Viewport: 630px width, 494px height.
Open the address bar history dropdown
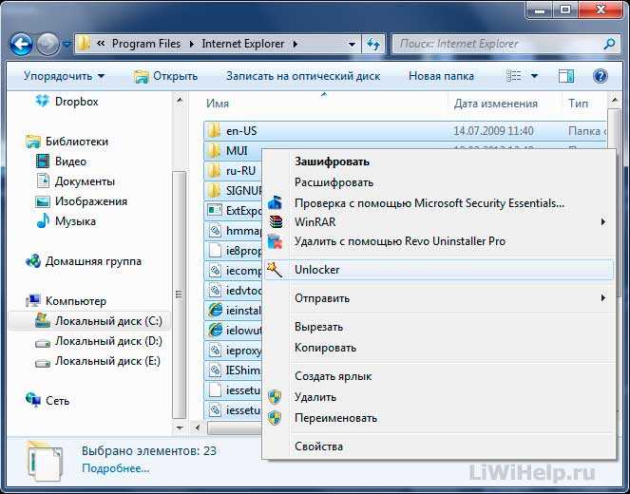click(x=352, y=44)
